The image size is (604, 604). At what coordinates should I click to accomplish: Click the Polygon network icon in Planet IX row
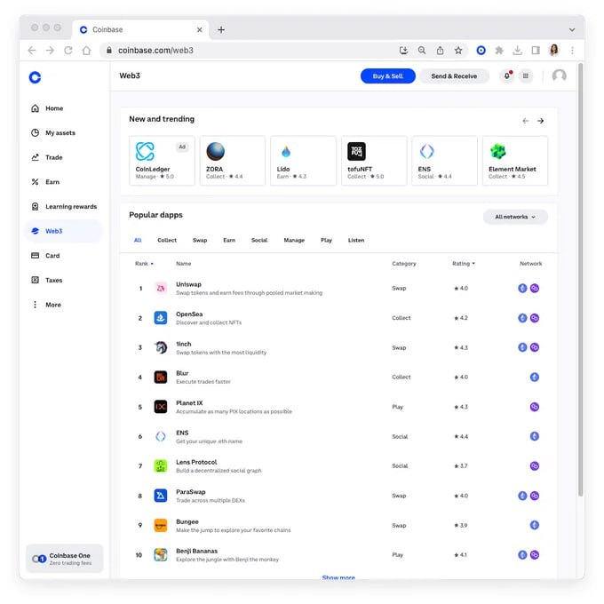[535, 407]
